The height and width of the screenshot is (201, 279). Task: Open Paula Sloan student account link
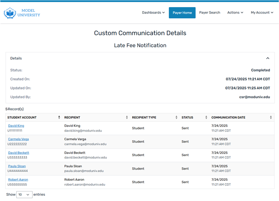[x=17, y=166]
